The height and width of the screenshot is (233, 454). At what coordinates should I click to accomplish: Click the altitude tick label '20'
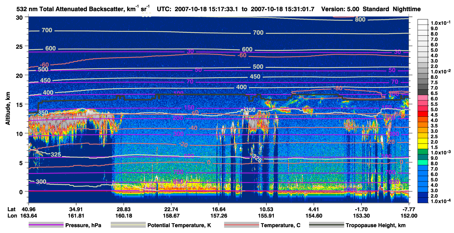[20, 75]
